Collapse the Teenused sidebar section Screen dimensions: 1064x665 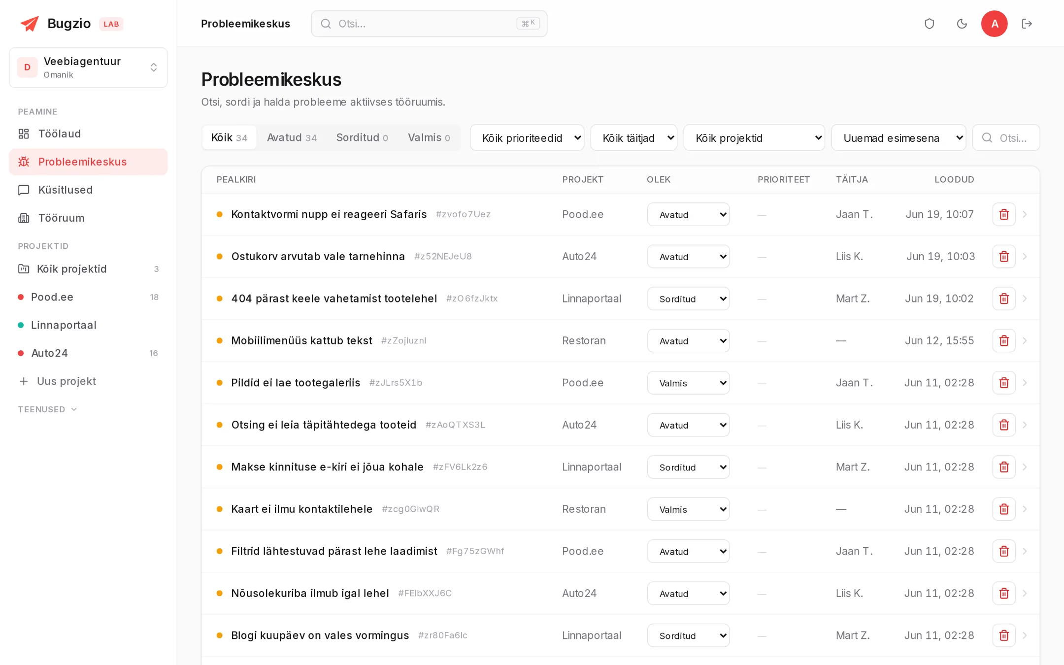[x=47, y=409]
